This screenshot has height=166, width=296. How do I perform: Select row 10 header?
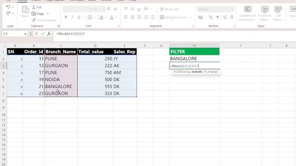[x=3, y=115]
